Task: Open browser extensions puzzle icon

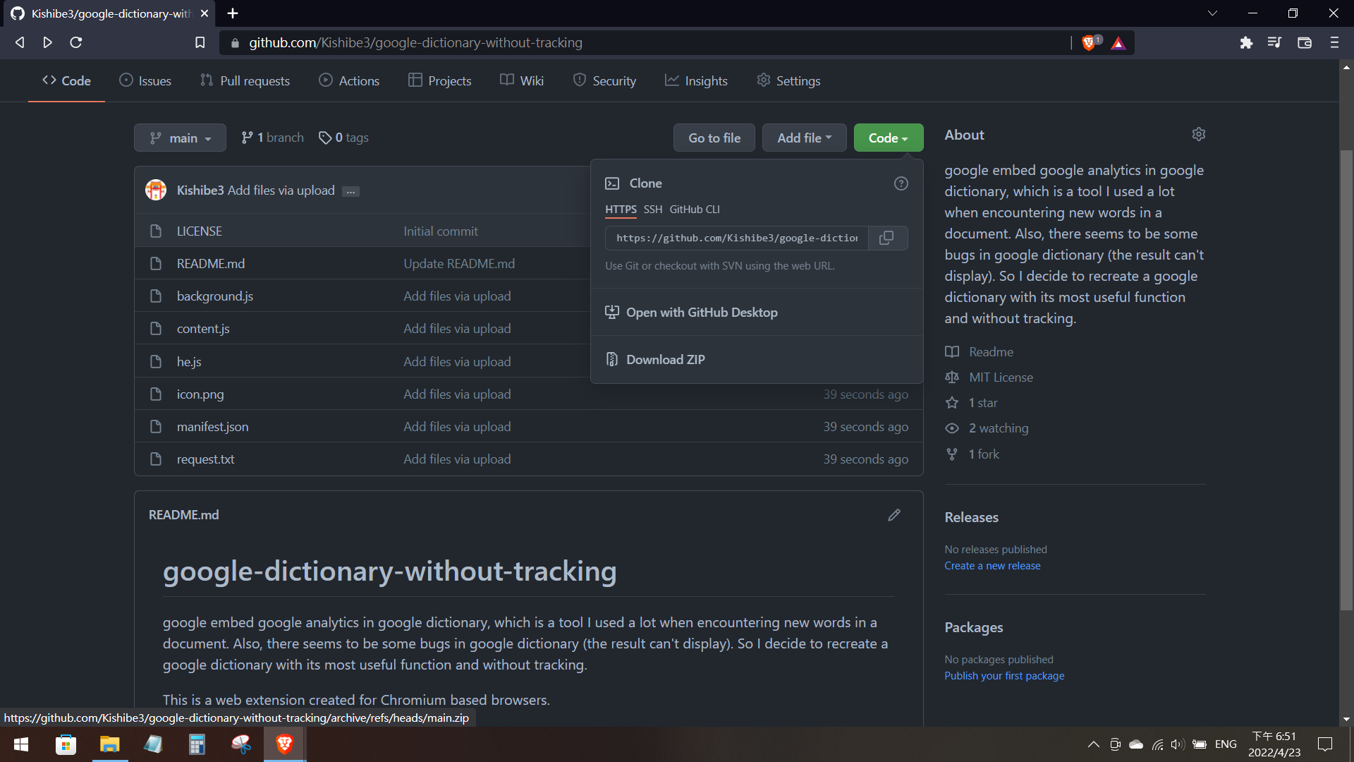Action: 1246,43
